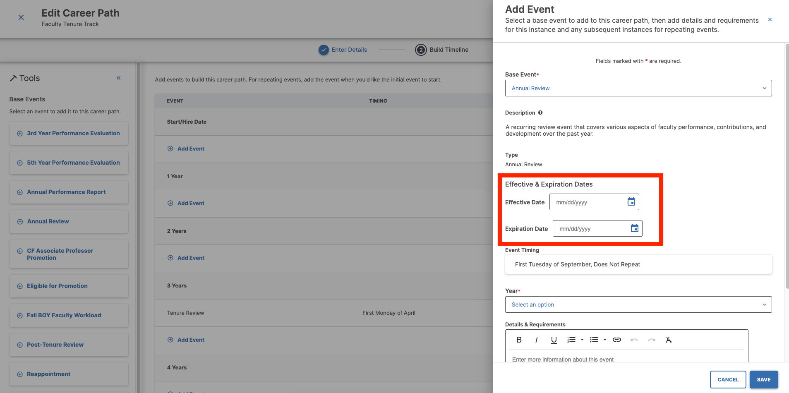Add Post-Tenure Review base event
Viewport: 789px width, 393px height.
(69, 345)
